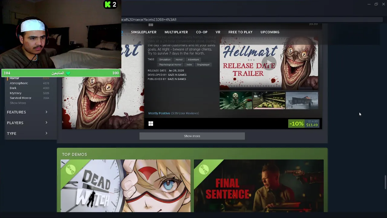The image size is (387, 218).
Task: Click the TOP DEMOS section heading
Action: pos(74,154)
